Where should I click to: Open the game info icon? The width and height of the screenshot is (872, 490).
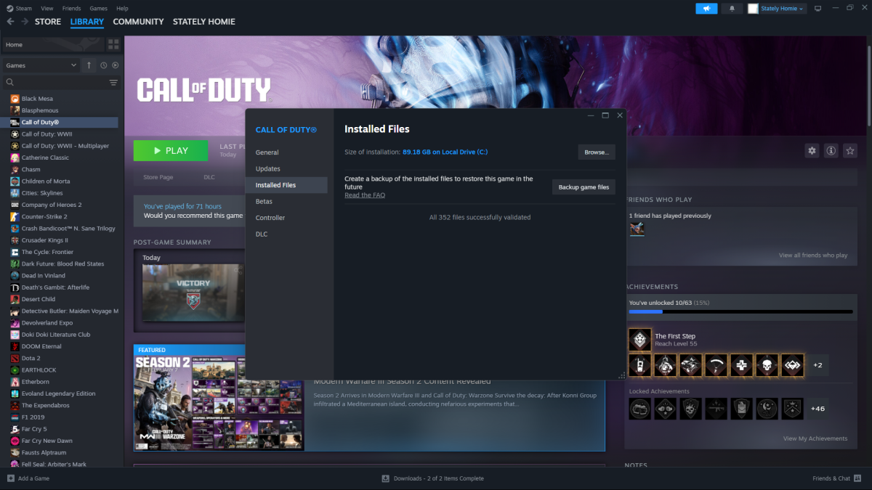831,150
